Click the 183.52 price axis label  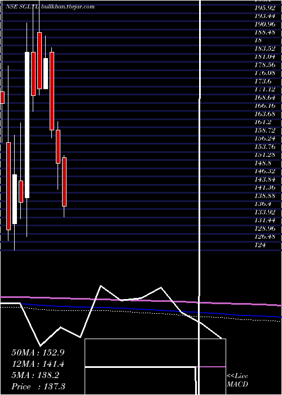pyautogui.click(x=265, y=49)
